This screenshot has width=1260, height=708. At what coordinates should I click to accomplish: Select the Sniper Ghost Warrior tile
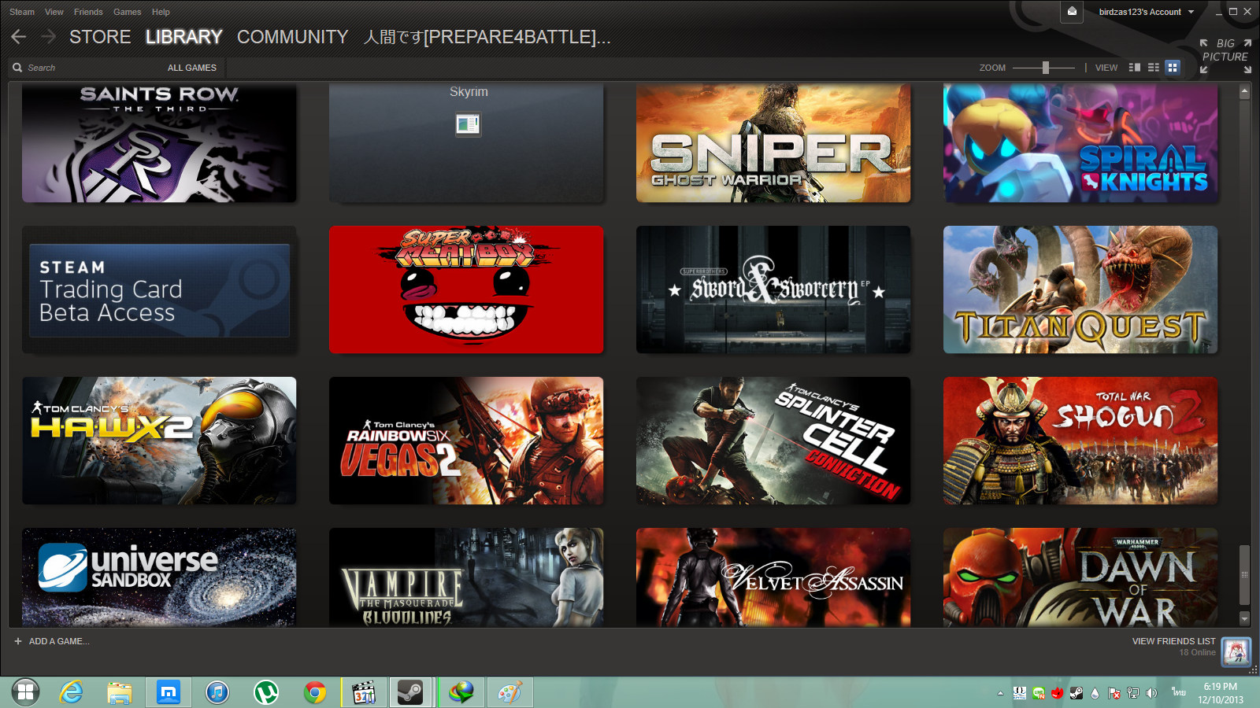pyautogui.click(x=773, y=142)
